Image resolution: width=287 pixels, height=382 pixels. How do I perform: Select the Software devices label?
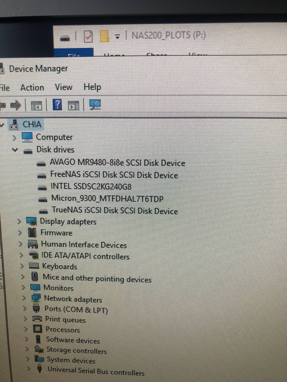point(73,340)
